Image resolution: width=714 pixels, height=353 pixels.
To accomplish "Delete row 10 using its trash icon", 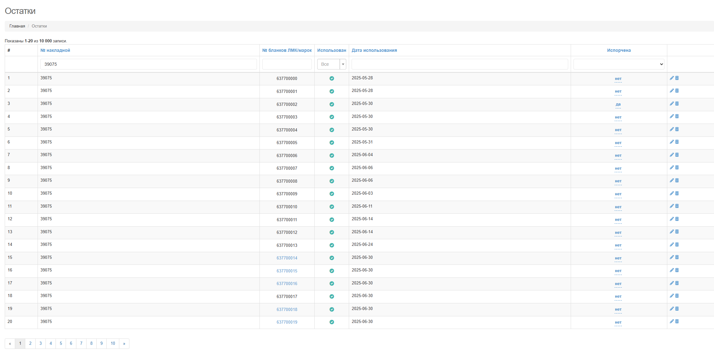I will pos(677,193).
